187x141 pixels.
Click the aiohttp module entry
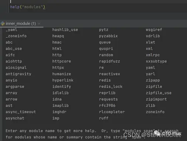tap(14, 61)
